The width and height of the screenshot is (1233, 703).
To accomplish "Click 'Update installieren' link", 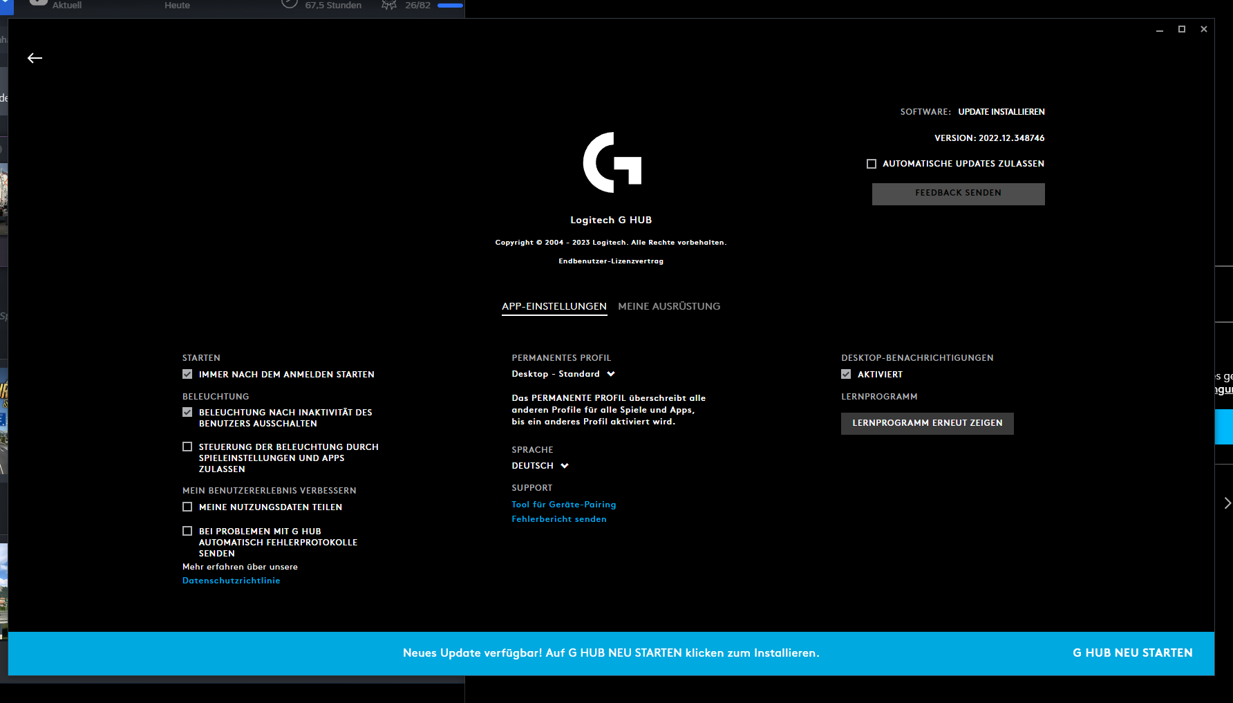I will 1001,112.
